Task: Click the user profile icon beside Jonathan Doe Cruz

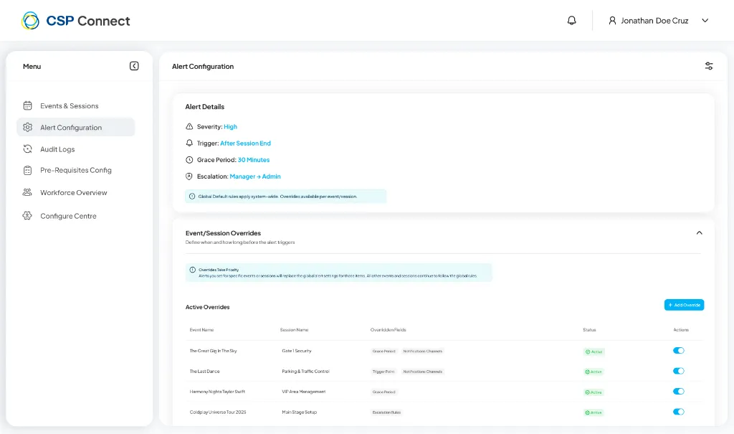Action: [x=612, y=21]
